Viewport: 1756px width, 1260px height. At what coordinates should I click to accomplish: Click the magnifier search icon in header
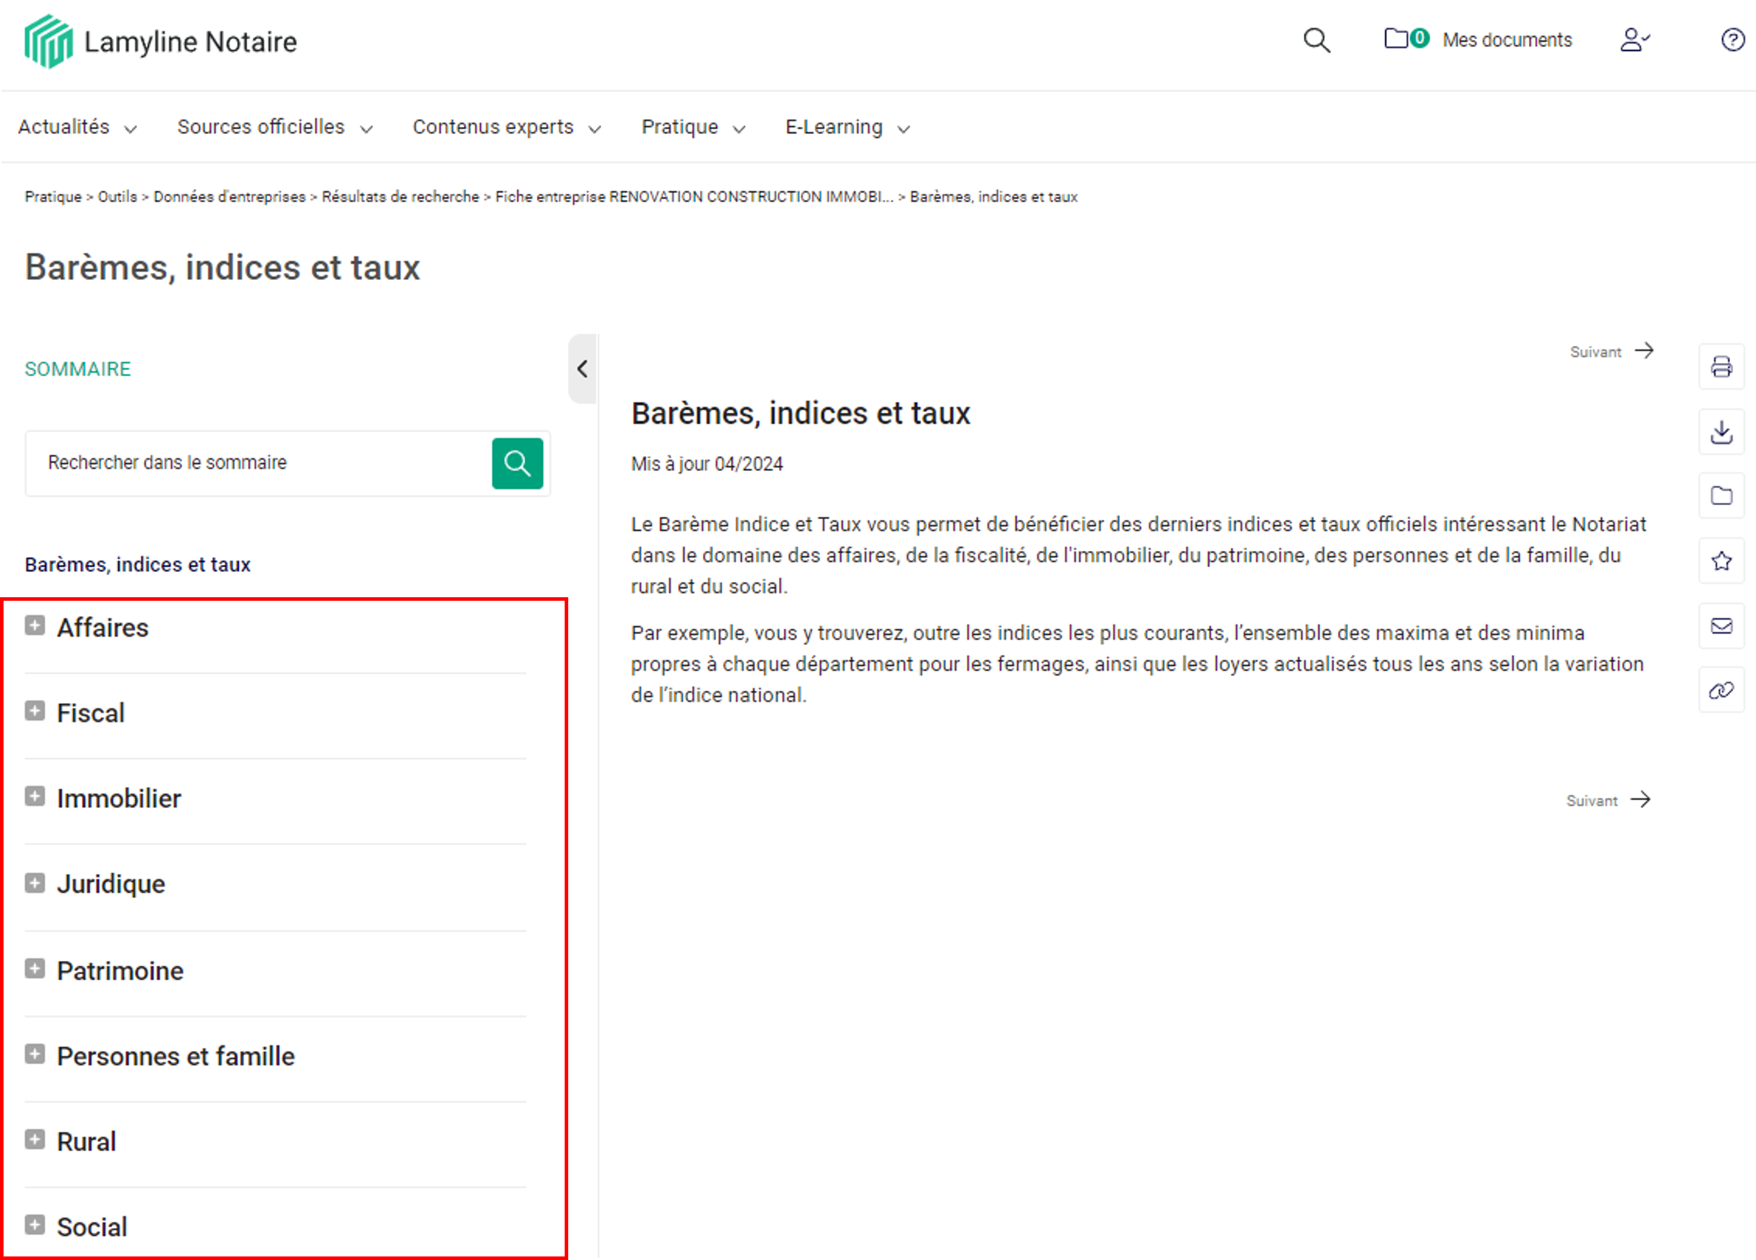pos(1315,40)
